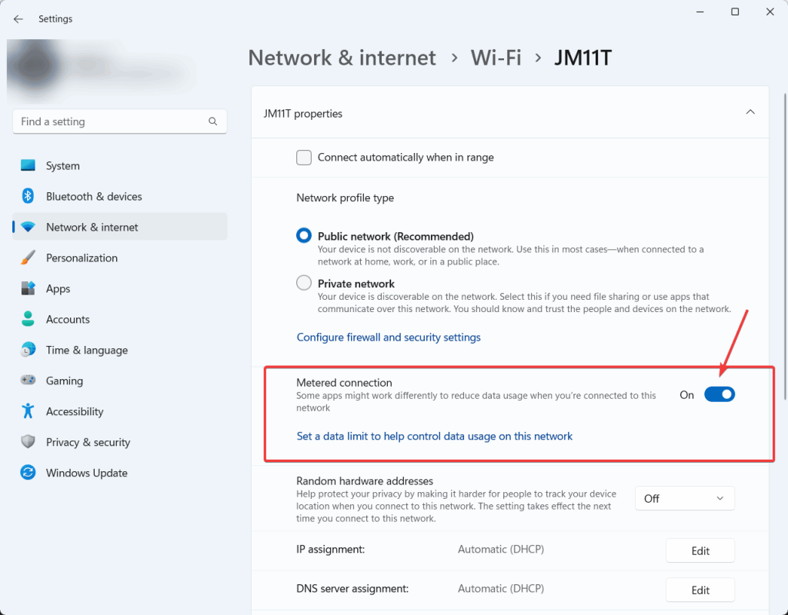Select the Accounts icon in the sidebar
The width and height of the screenshot is (788, 615).
[x=28, y=319]
